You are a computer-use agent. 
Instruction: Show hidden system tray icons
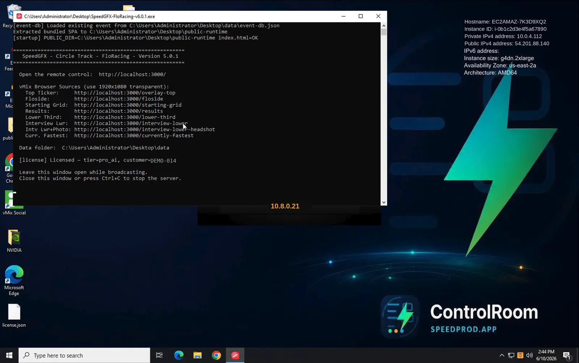click(502, 355)
